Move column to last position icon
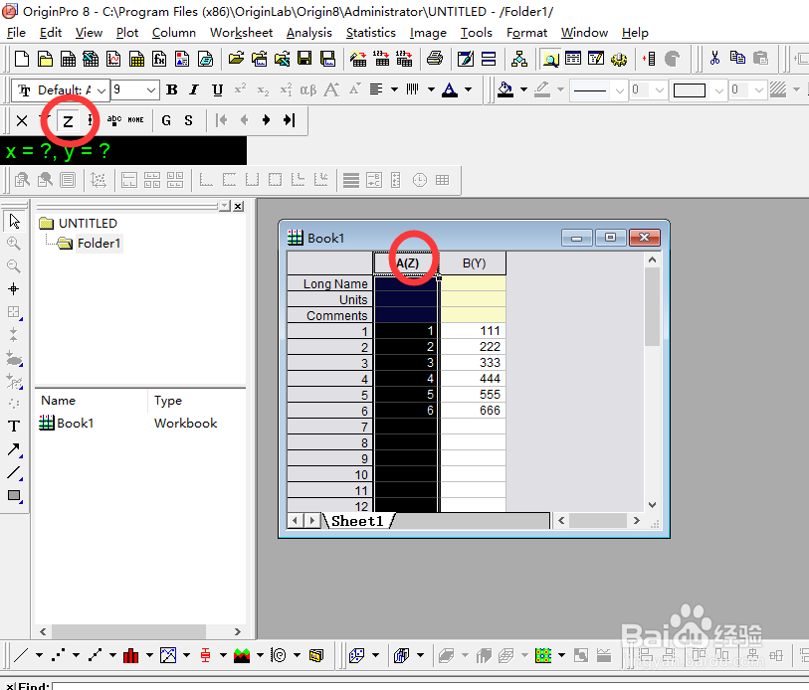 click(289, 120)
